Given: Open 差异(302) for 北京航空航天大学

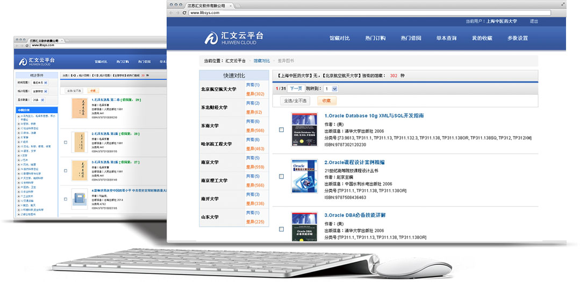Looking at the screenshot, I should [255, 94].
